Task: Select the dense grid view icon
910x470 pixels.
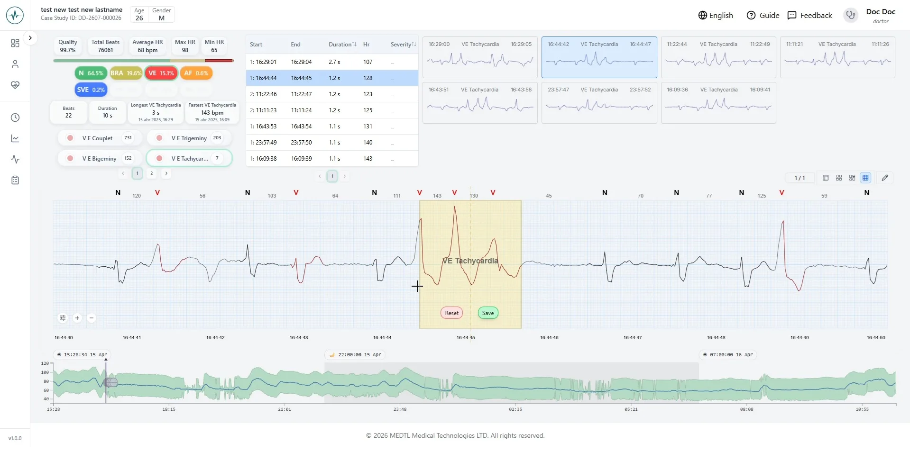Action: click(x=865, y=178)
